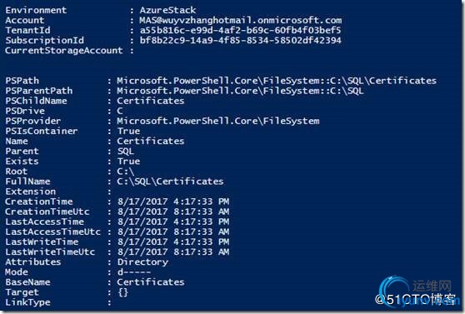Select the MAS account email address
This screenshot has height=314, width=465.
point(241,20)
